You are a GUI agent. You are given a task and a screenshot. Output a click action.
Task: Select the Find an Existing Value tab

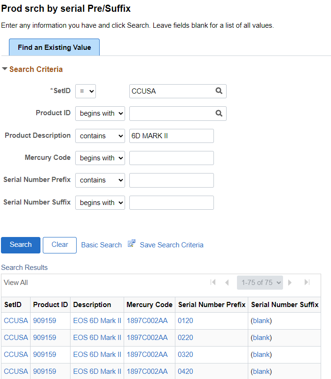click(x=54, y=47)
